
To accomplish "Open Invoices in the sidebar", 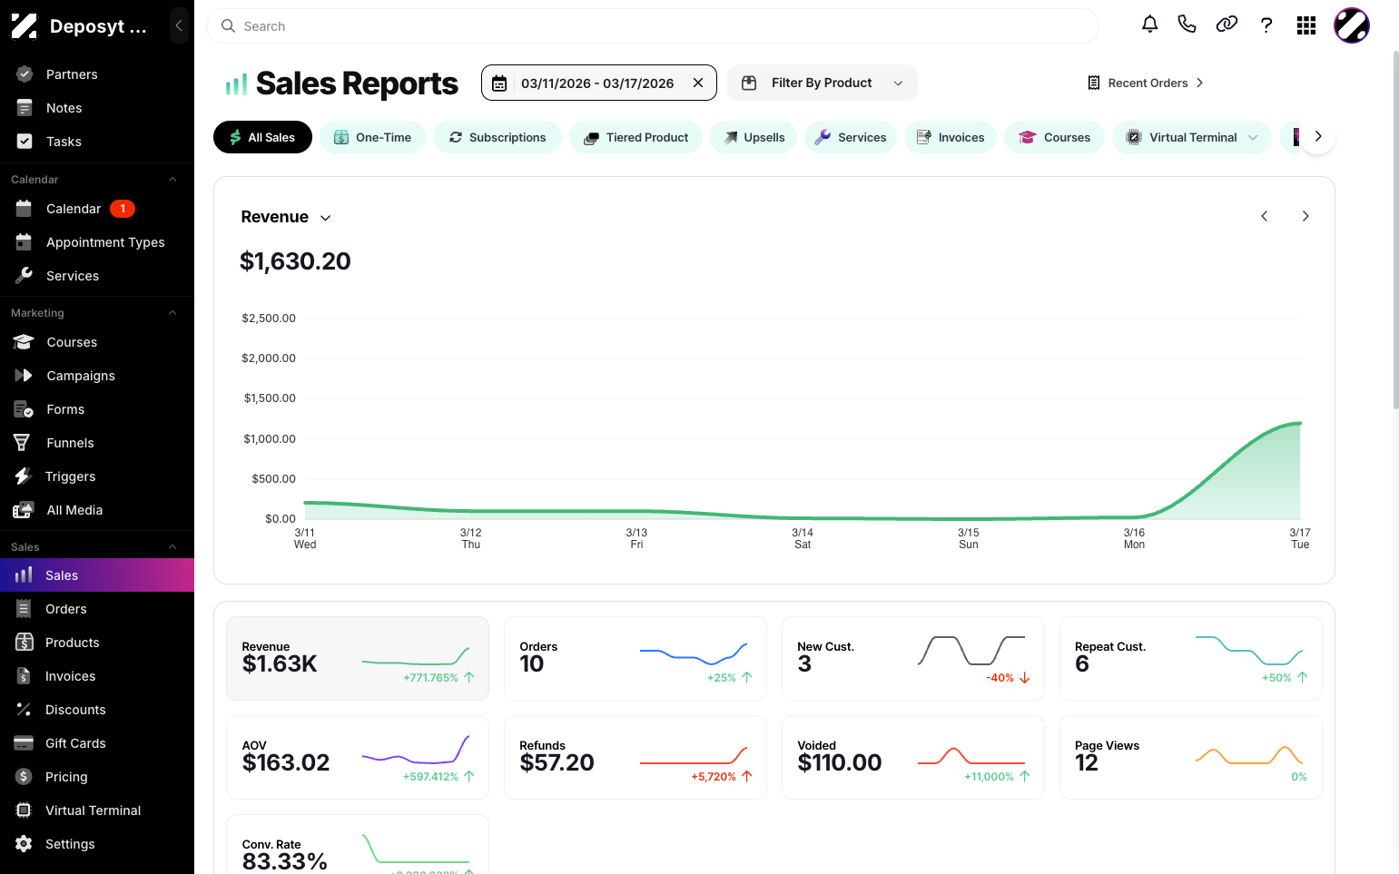I will click(97, 676).
